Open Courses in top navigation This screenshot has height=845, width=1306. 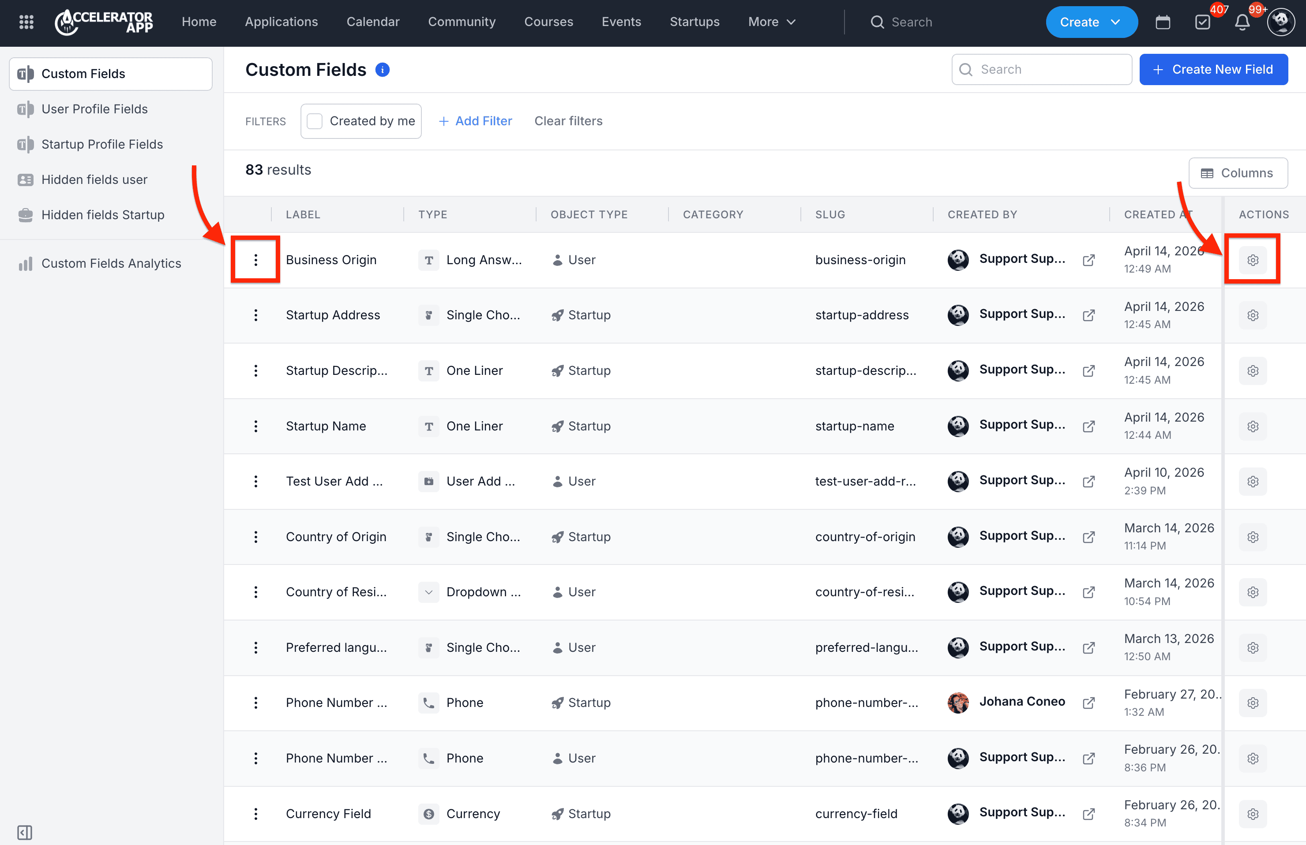549,22
